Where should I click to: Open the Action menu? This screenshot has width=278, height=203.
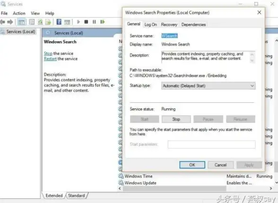pos(19,13)
